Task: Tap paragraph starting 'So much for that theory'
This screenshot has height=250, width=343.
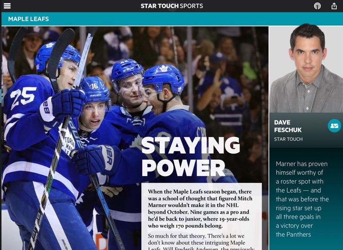Action: 200,242
